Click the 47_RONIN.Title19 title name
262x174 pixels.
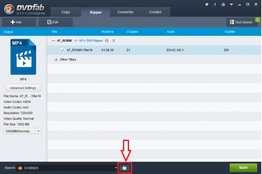[79, 50]
